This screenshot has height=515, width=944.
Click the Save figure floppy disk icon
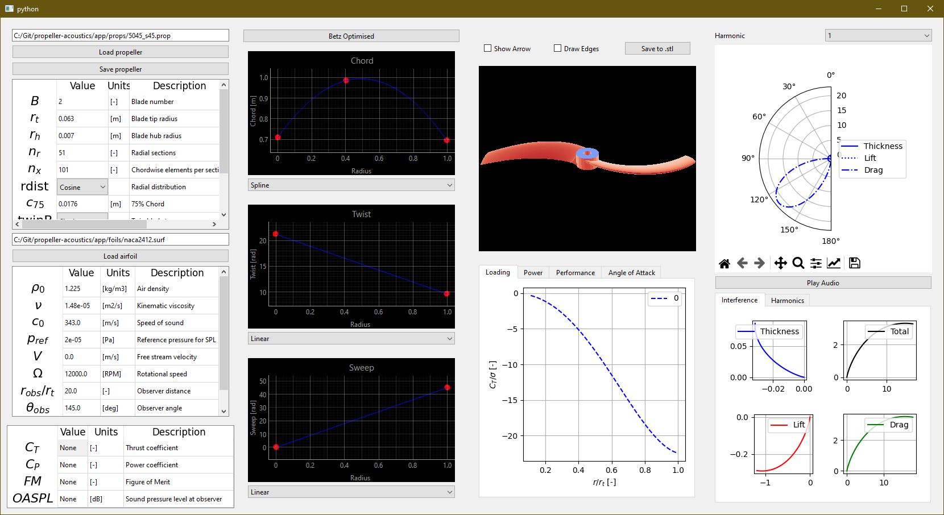click(x=854, y=263)
